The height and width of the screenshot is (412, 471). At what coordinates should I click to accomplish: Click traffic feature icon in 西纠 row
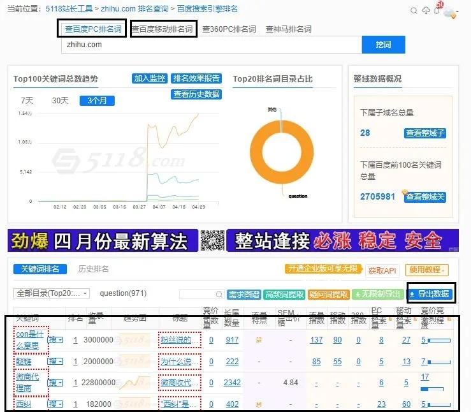[259, 404]
